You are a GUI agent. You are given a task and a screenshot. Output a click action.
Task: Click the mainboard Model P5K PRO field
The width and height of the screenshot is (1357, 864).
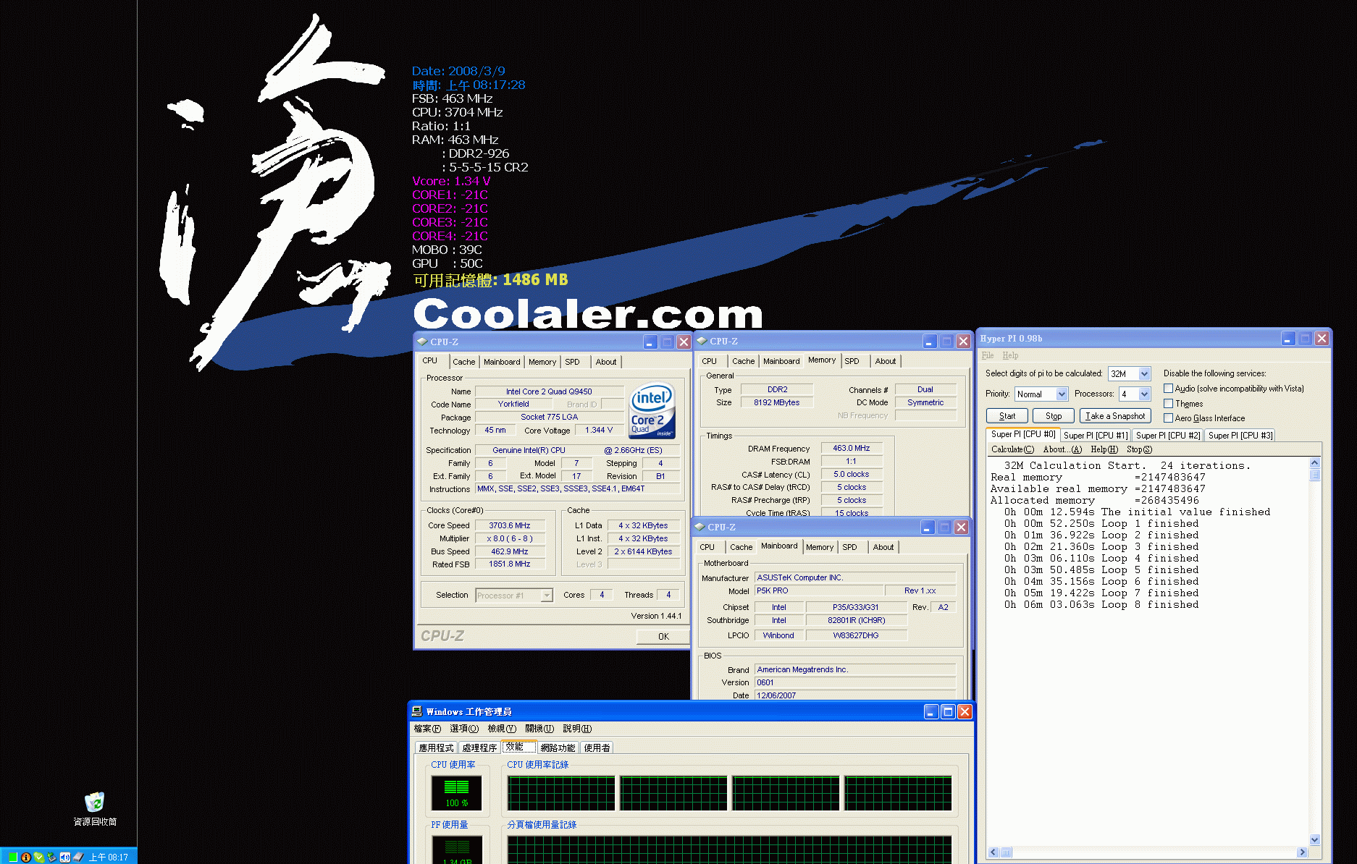[x=818, y=591]
